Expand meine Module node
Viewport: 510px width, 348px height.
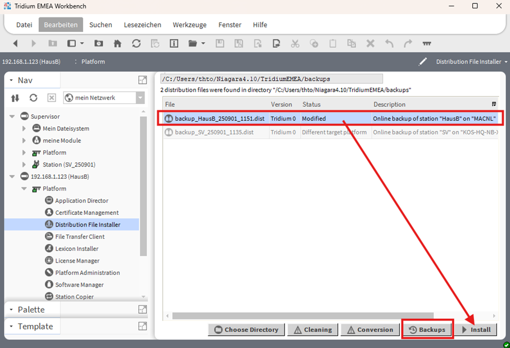pyautogui.click(x=24, y=141)
